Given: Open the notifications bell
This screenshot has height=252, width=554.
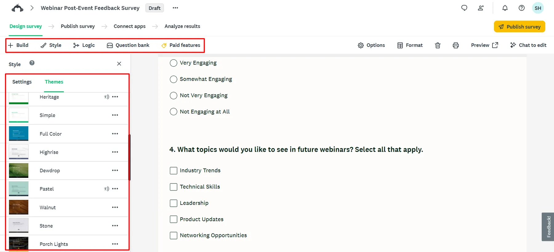Looking at the screenshot, I should (x=505, y=8).
